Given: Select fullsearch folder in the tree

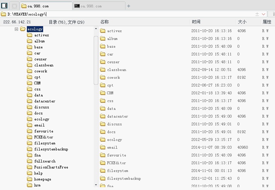Looking at the screenshot, I should point(45,161).
